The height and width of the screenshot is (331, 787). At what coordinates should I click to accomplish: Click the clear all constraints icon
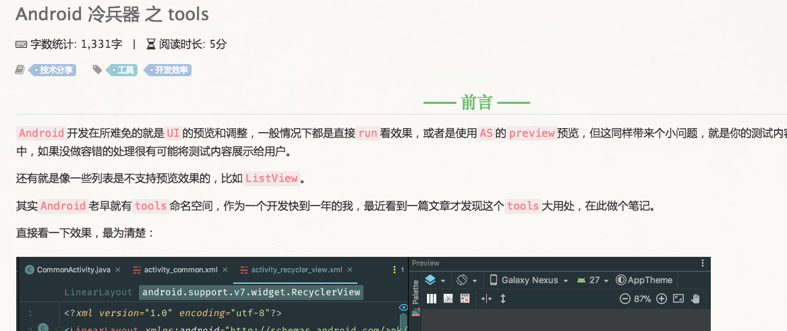pos(465,299)
